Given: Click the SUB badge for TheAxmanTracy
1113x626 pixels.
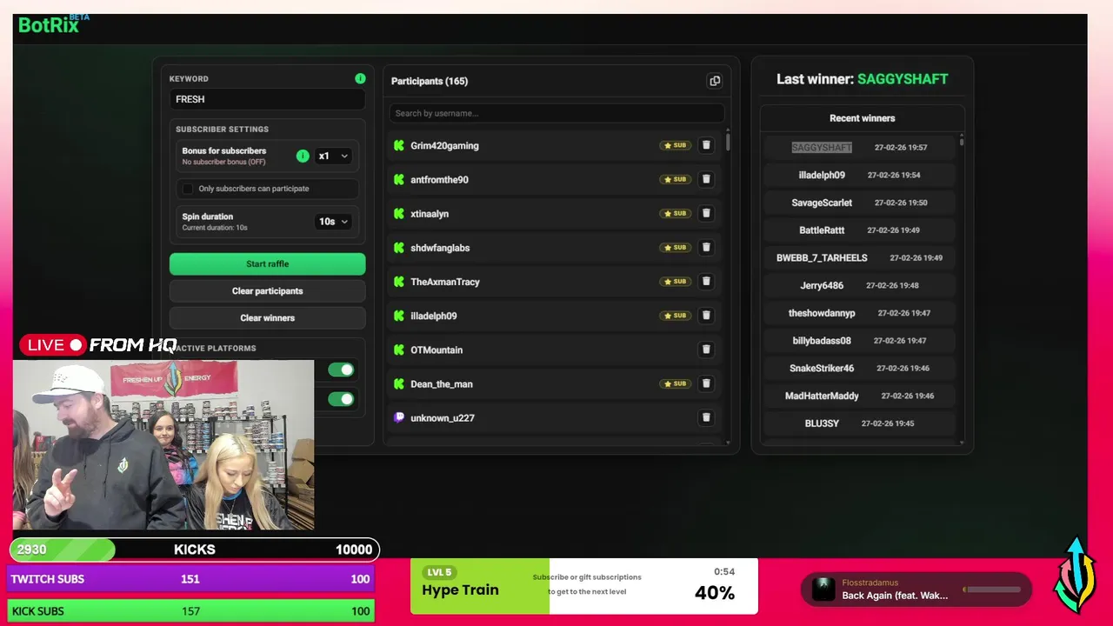Looking at the screenshot, I should point(675,282).
